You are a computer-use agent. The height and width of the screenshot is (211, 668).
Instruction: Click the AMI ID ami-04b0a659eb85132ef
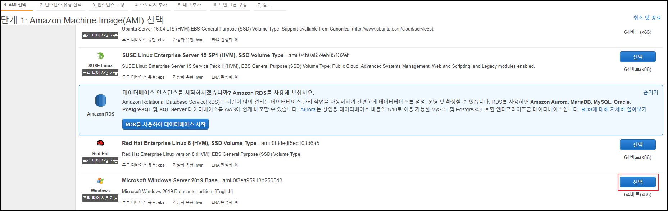click(318, 55)
